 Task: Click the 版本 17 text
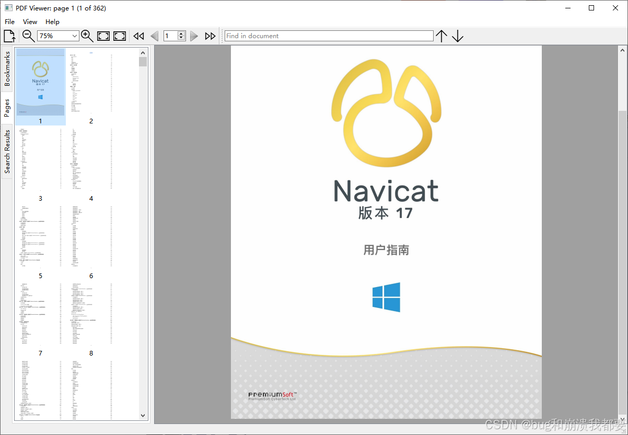click(386, 213)
